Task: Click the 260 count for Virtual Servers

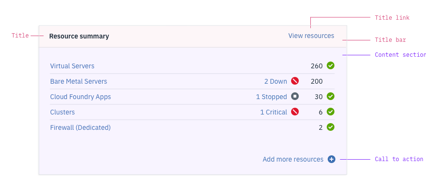Action: click(317, 66)
